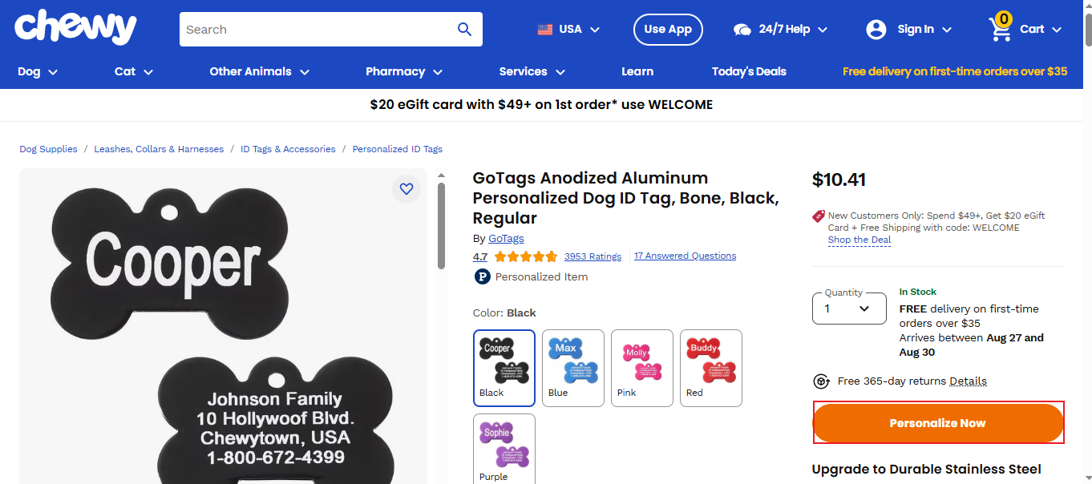The image size is (1092, 484).
Task: Click the Personalize Now button
Action: [938, 423]
